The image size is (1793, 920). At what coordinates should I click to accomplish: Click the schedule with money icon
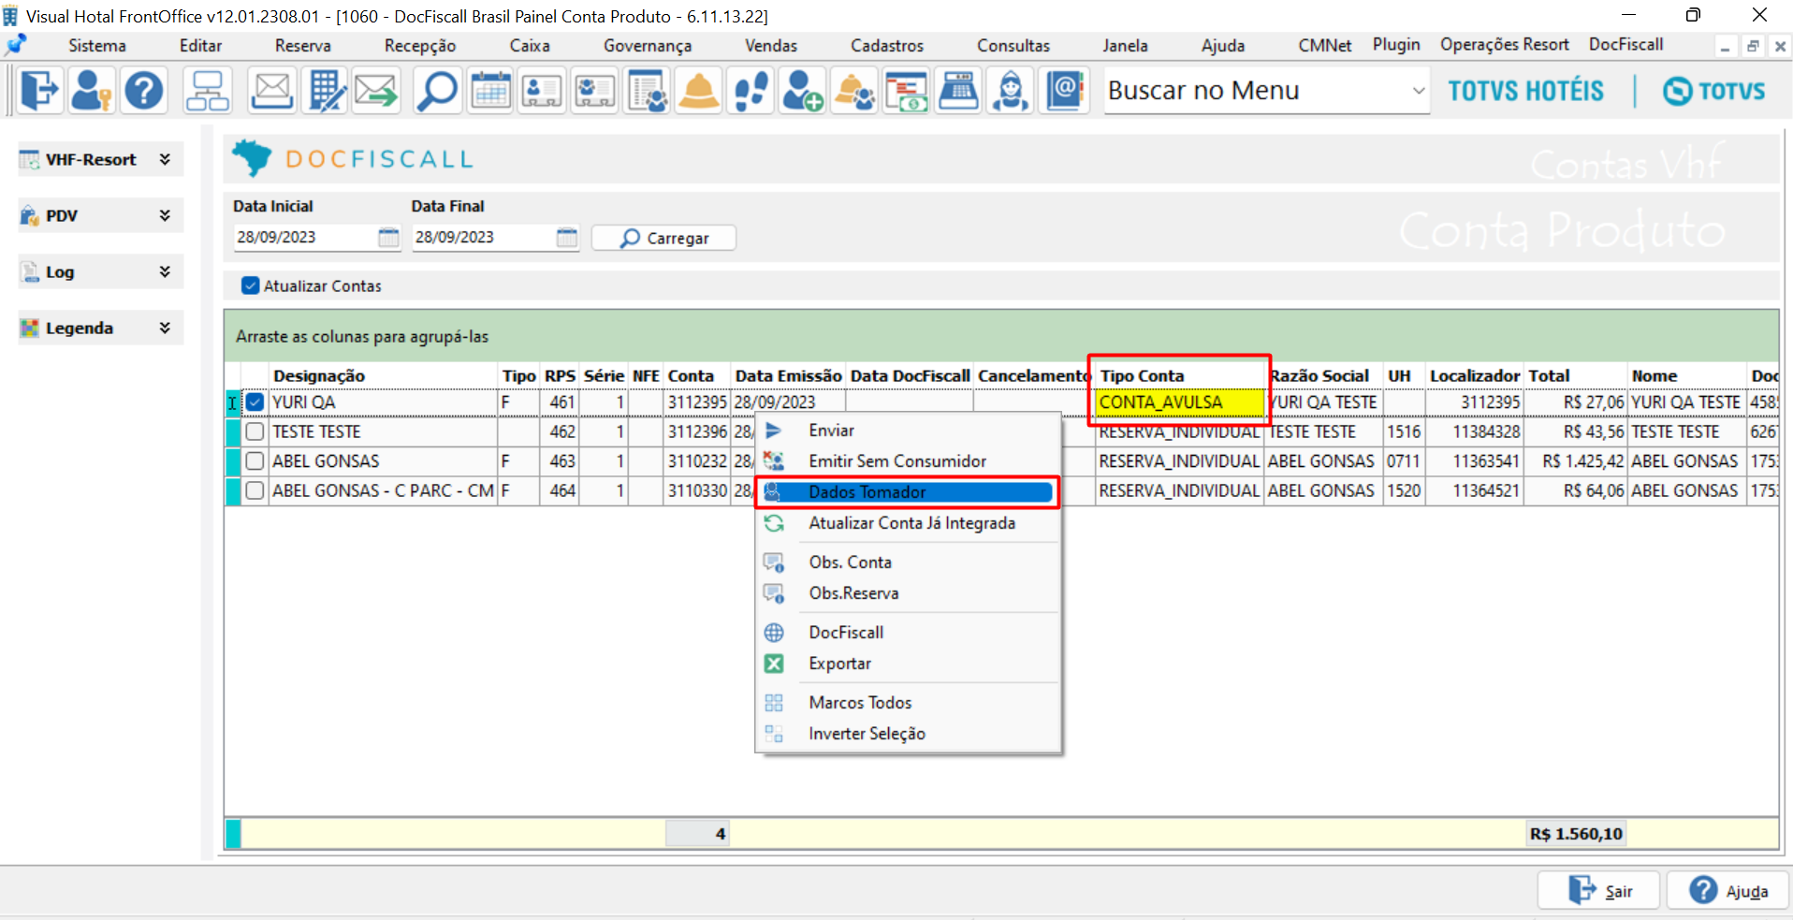907,91
